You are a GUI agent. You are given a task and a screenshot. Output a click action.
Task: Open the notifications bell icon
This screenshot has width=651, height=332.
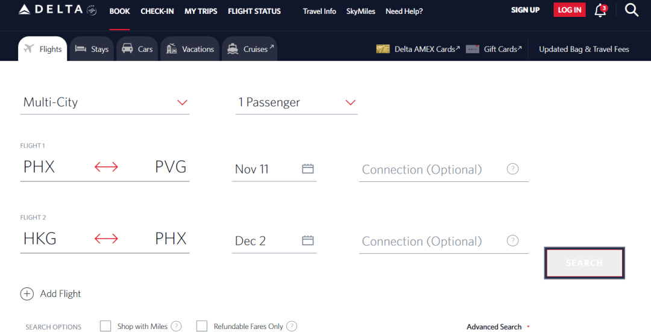pyautogui.click(x=600, y=10)
